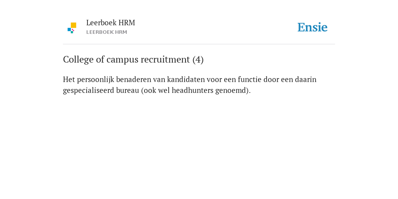
Task: Click the word headhunters in definition
Action: click(x=193, y=90)
